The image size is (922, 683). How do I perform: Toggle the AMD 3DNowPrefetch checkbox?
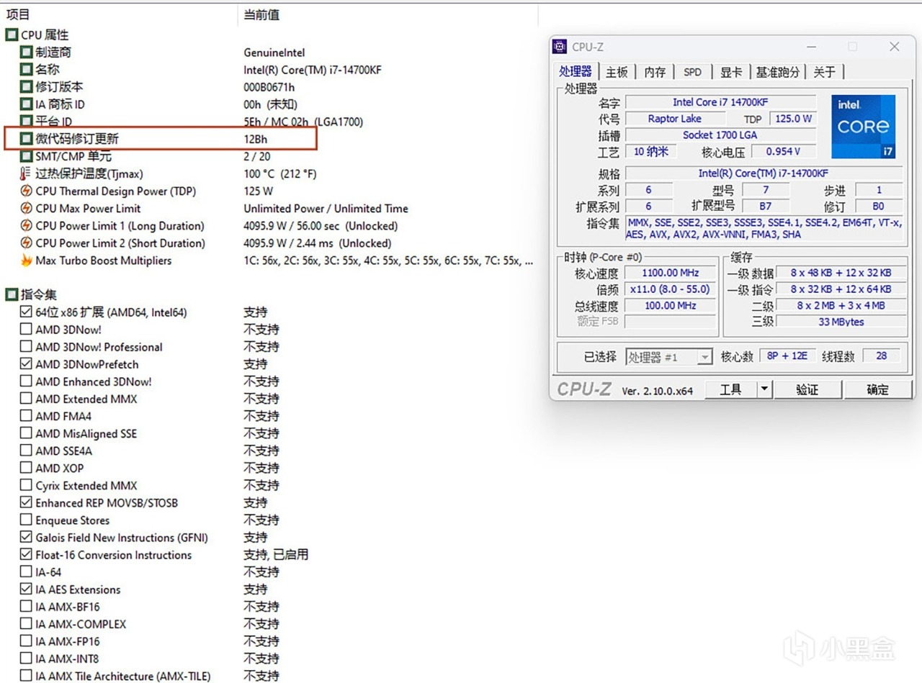coord(26,364)
